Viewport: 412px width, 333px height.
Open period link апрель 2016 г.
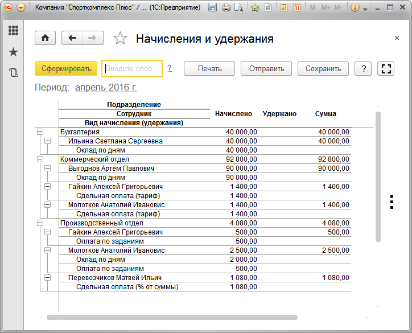(x=106, y=88)
